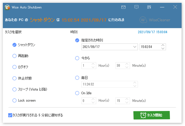185x126 pixels.
Task: Select the 休止状態 task option
Action: tap(14, 78)
